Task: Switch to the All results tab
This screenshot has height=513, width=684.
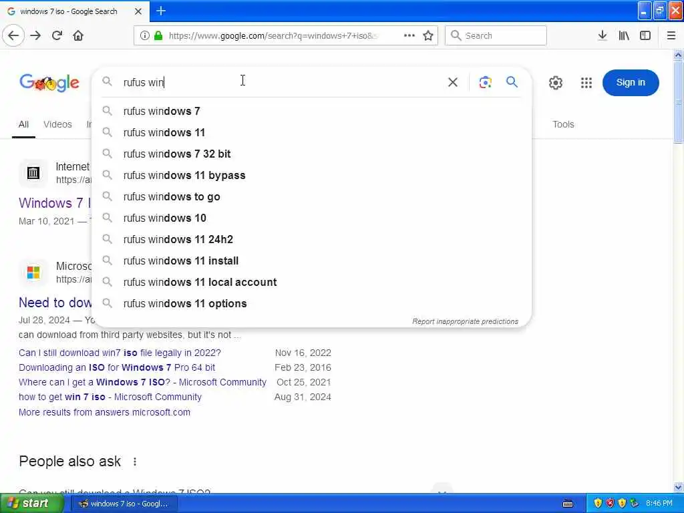Action: pos(23,125)
